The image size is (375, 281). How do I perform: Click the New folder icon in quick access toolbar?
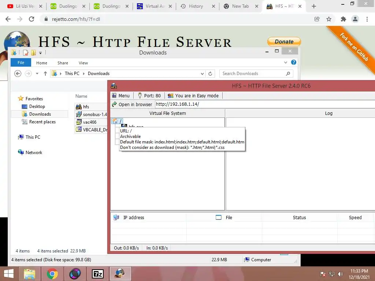[33, 53]
